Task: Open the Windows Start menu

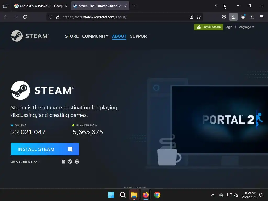Action: (111, 195)
